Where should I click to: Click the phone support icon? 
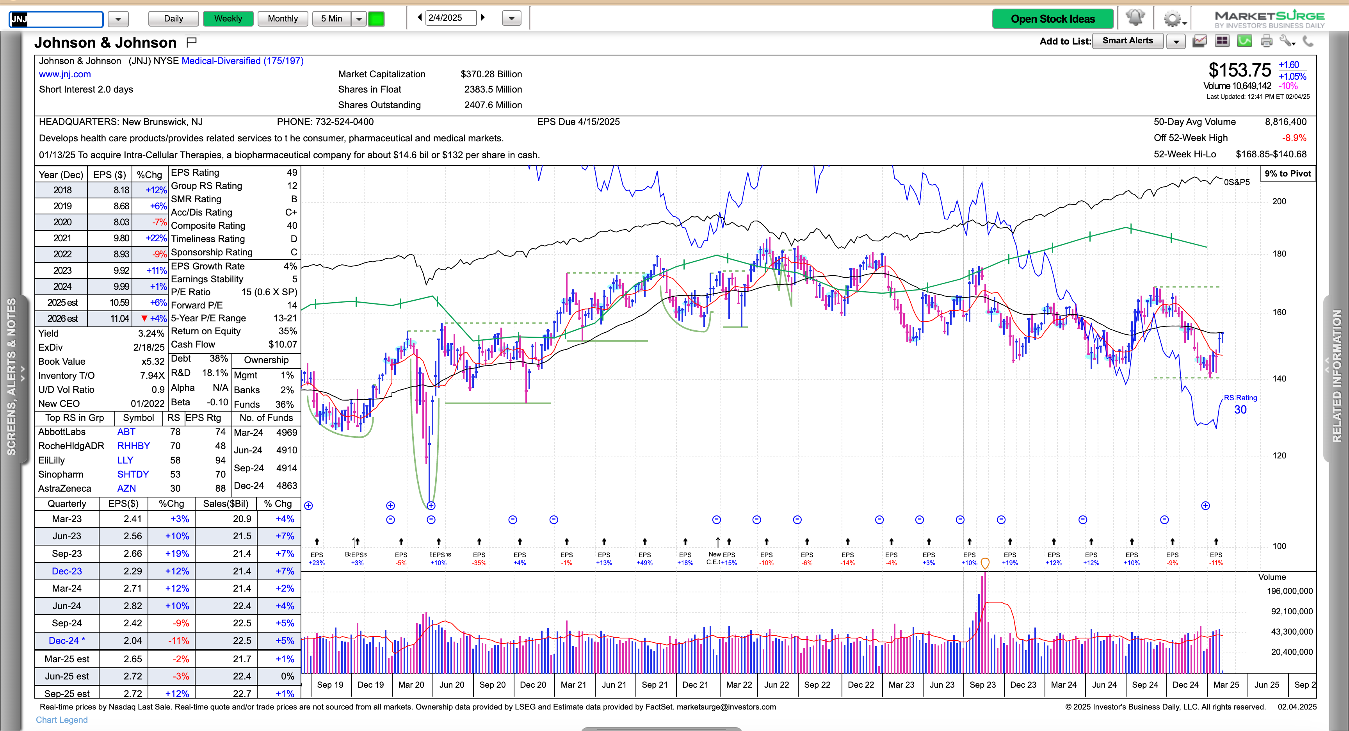click(1308, 41)
